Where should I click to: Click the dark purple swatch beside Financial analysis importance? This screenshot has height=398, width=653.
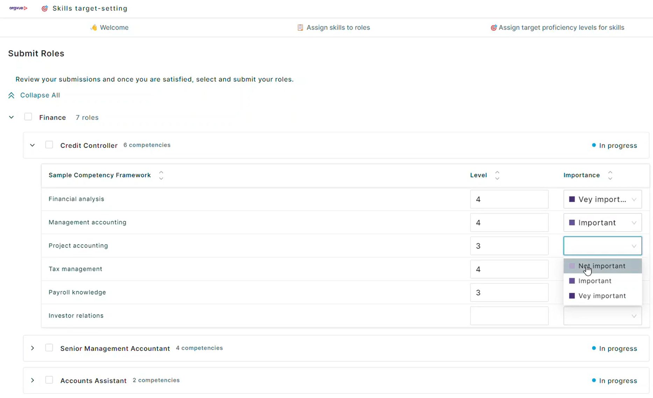pos(572,199)
